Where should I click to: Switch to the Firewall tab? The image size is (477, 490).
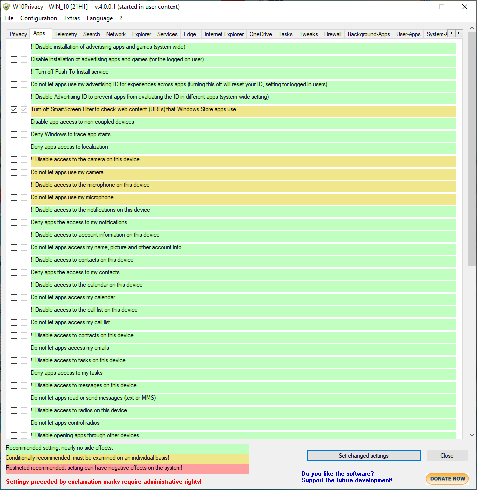[333, 34]
